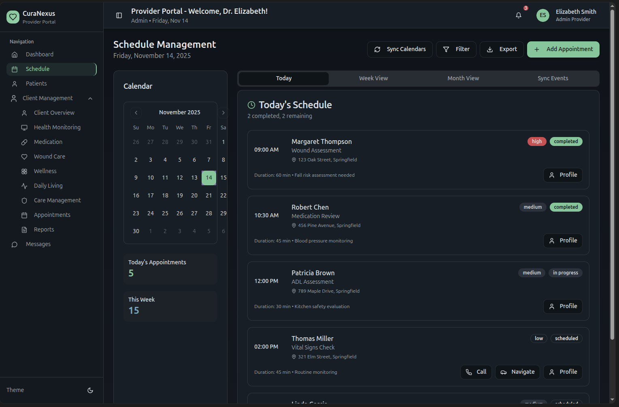Image resolution: width=619 pixels, height=407 pixels.
Task: Select the Wound Care heart icon
Action: click(24, 156)
